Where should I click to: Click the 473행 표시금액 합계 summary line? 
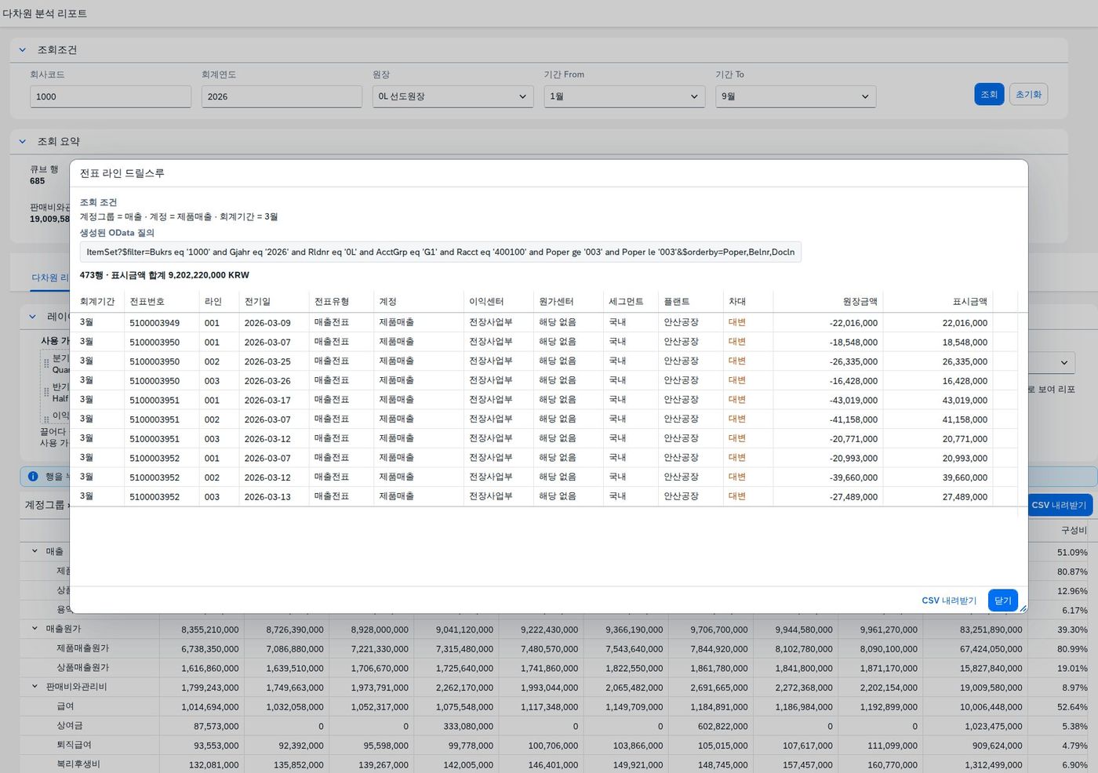(x=165, y=275)
